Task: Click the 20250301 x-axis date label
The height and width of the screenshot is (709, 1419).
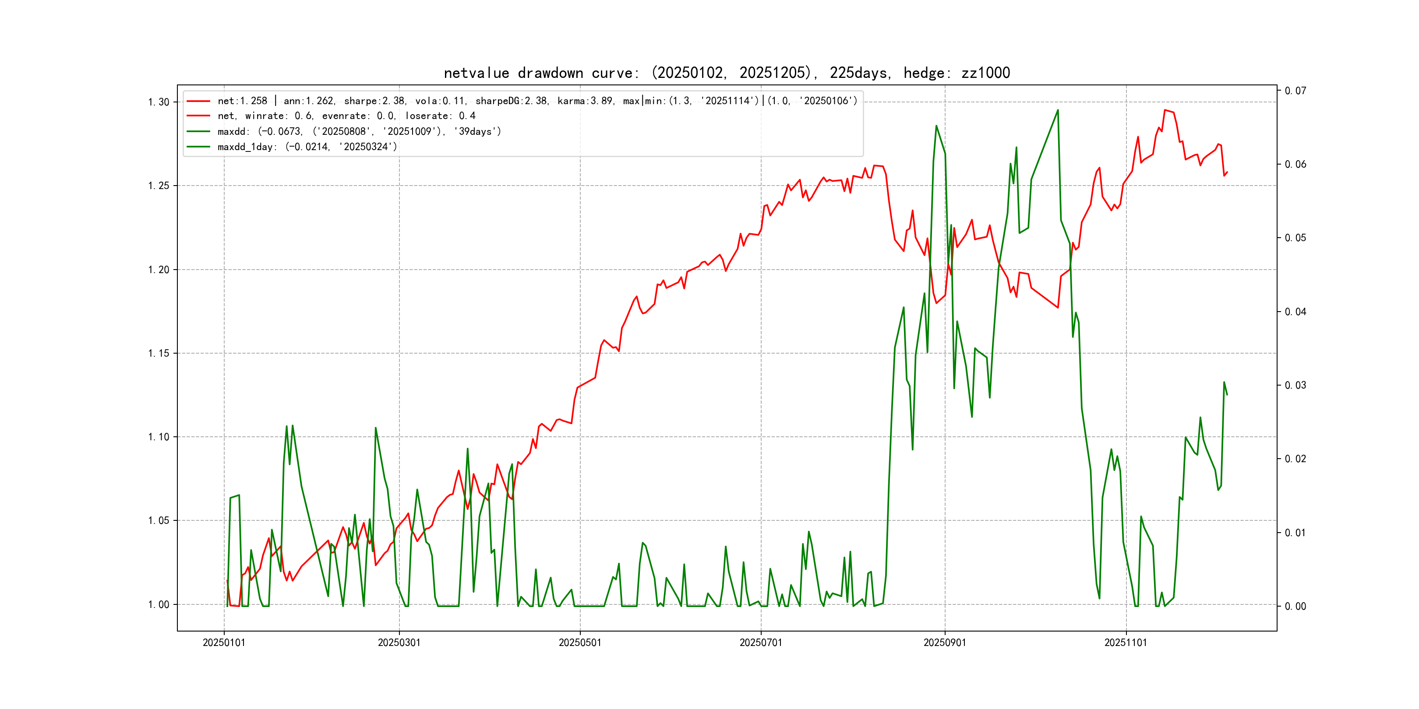Action: click(399, 643)
